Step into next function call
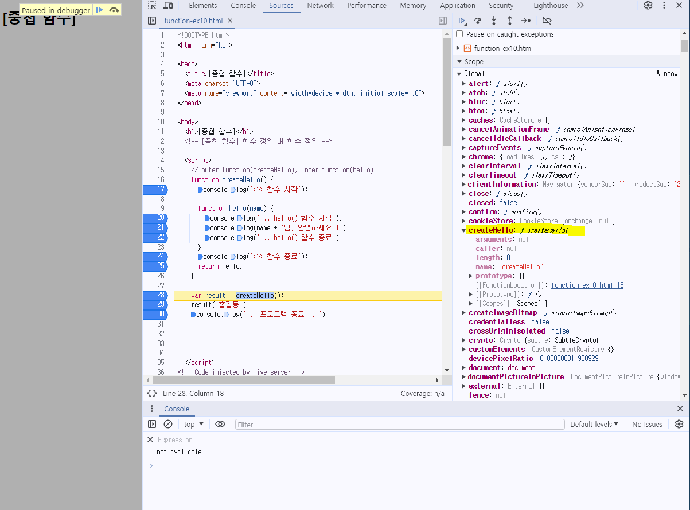The height and width of the screenshot is (510, 690). point(494,21)
